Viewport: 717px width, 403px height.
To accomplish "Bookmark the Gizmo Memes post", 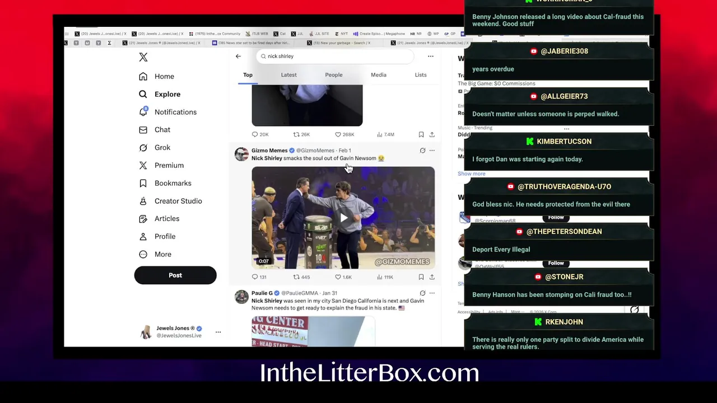I will click(421, 277).
